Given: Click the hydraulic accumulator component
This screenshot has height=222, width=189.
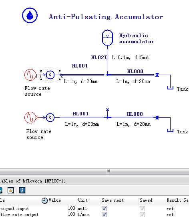Looking at the screenshot, I should (x=107, y=38).
